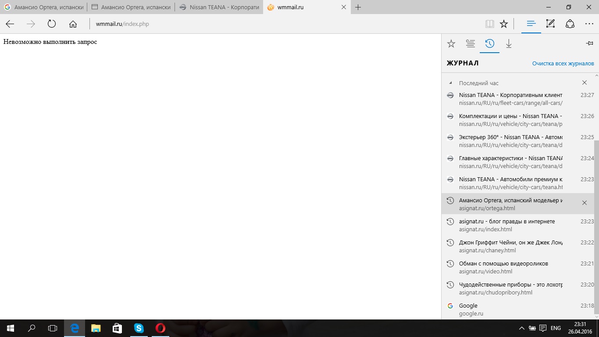Open the Google history entry
The image size is (599, 337).
[517, 309]
